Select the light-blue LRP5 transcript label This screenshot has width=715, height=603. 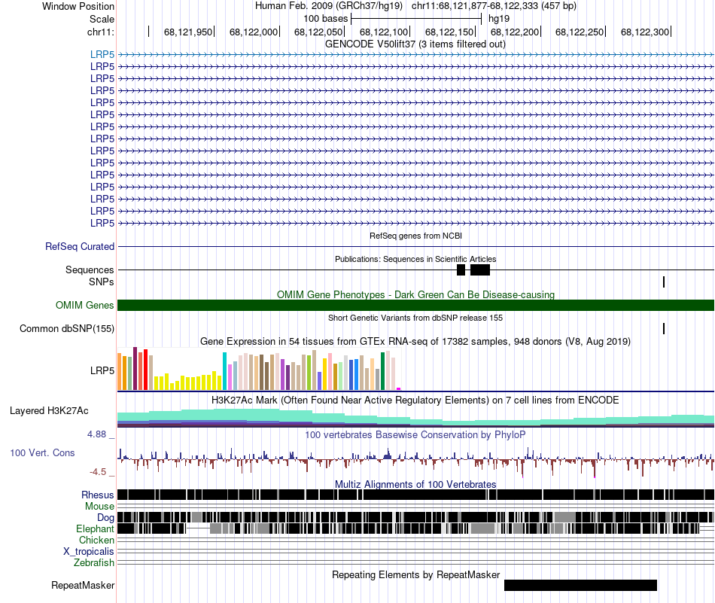tap(102, 54)
